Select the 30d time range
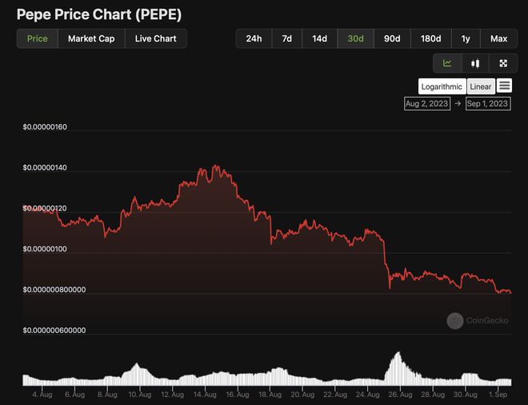 (x=355, y=38)
